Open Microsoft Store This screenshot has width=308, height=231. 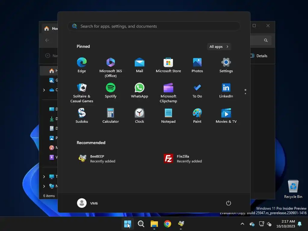click(x=168, y=65)
